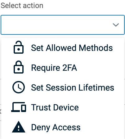The height and width of the screenshot is (139, 125).
Task: Click the 'Deny Access' text label
Action: 56,128
